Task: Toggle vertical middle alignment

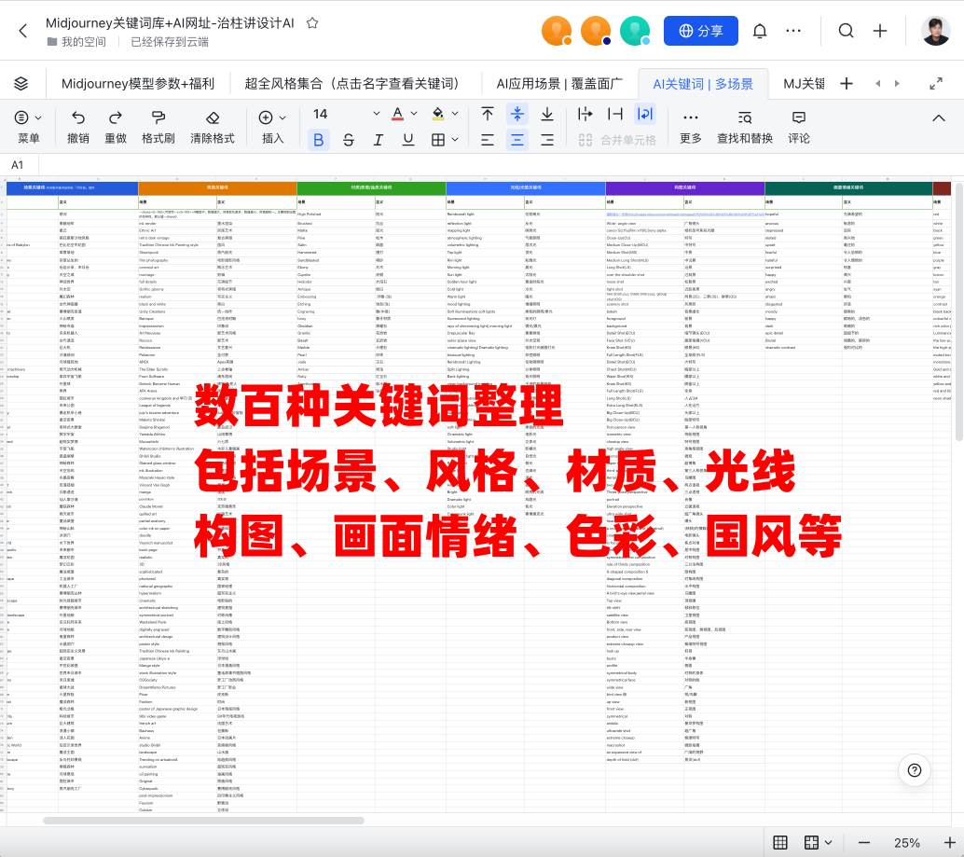Action: click(x=517, y=115)
